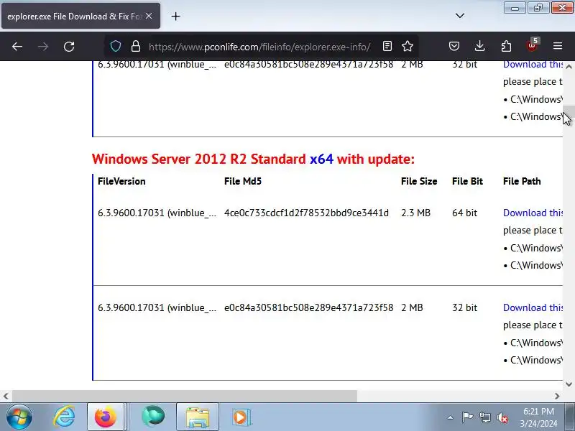This screenshot has width=575, height=431.
Task: Click the File Size column header
Action: pos(419,182)
